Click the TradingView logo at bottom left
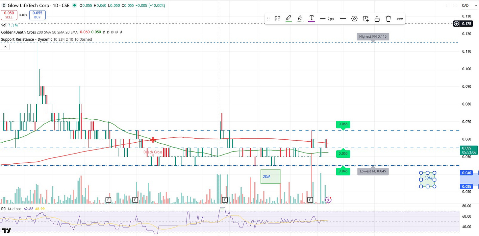This screenshot has height=236, width=479. coord(6,230)
